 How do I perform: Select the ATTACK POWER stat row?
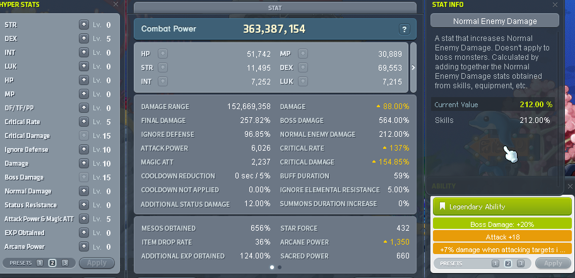tap(206, 148)
